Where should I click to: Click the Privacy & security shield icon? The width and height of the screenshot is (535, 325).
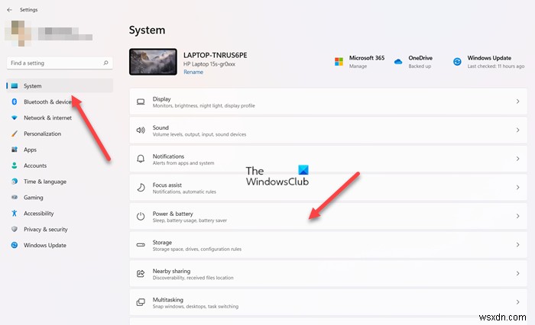click(15, 229)
